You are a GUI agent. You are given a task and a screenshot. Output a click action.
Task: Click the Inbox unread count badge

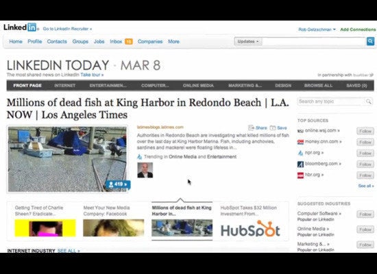[129, 42]
